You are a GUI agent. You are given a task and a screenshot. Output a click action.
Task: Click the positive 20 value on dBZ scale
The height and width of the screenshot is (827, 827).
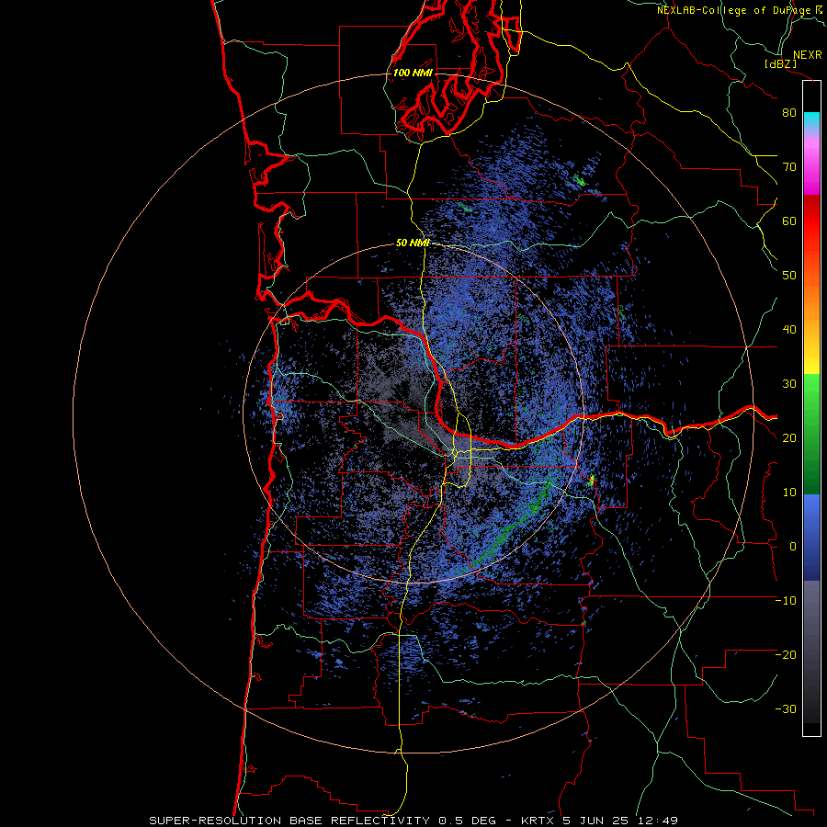(x=789, y=437)
